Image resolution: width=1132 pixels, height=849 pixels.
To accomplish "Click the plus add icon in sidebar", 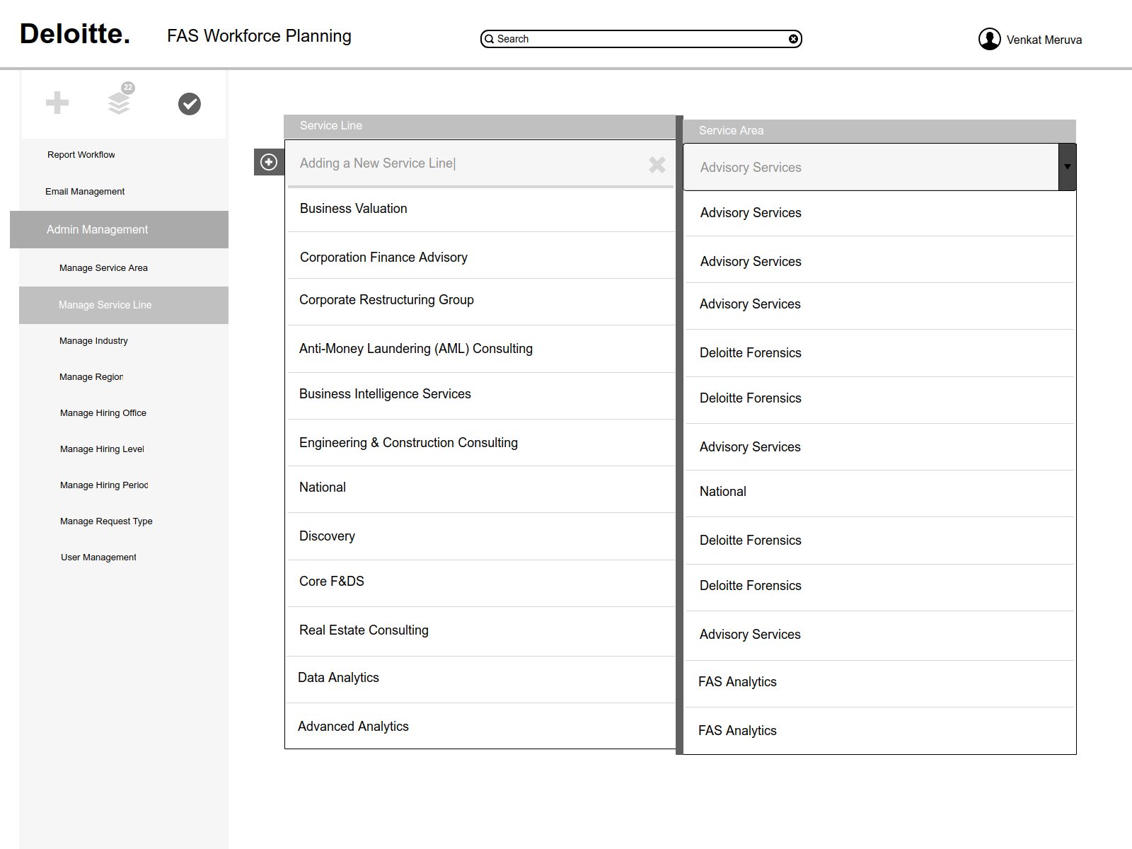I will click(57, 103).
